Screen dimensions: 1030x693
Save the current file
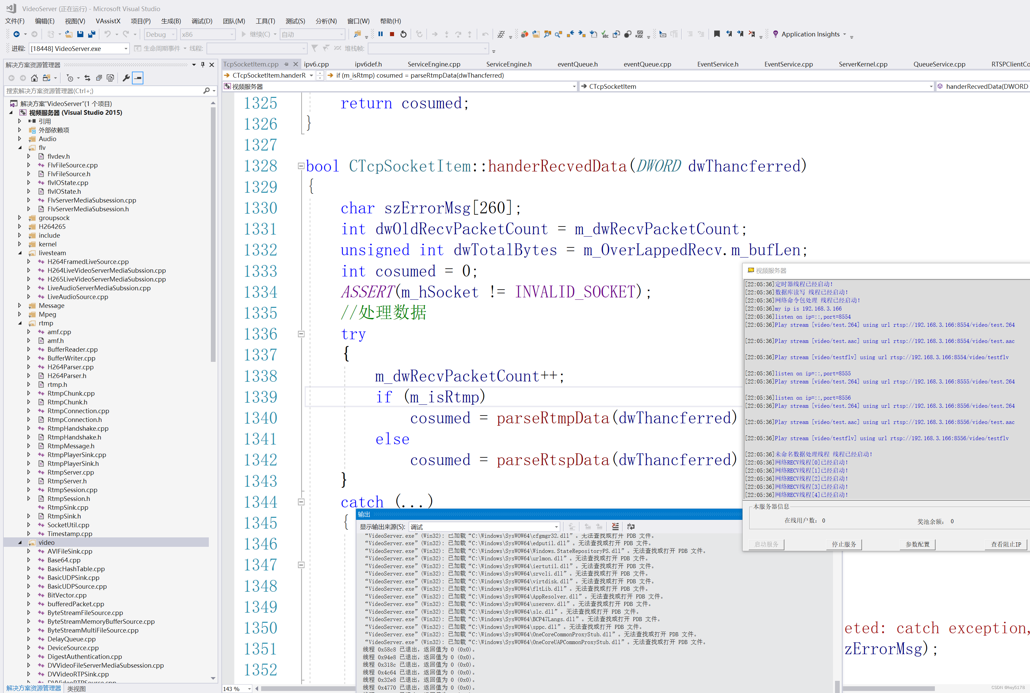pos(80,34)
